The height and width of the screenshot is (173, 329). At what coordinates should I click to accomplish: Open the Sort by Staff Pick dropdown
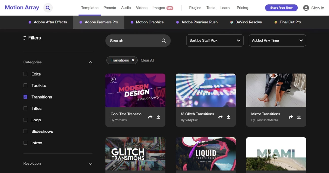pos(215,41)
